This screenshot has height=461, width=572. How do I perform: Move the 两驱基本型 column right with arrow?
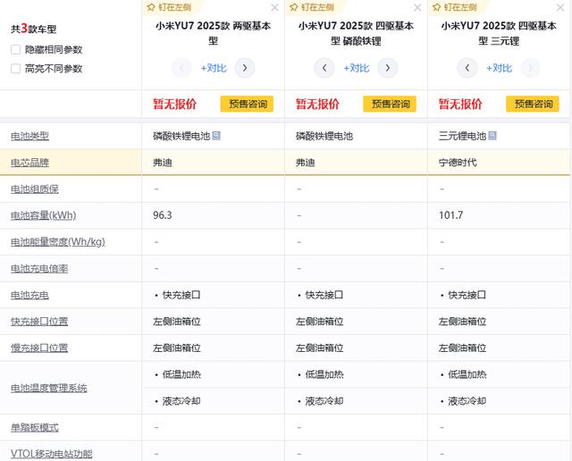(x=245, y=68)
